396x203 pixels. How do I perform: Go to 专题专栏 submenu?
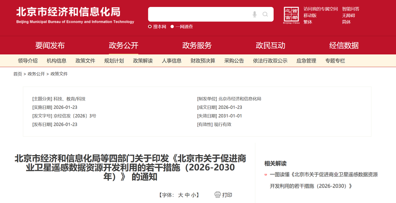tap(335, 61)
